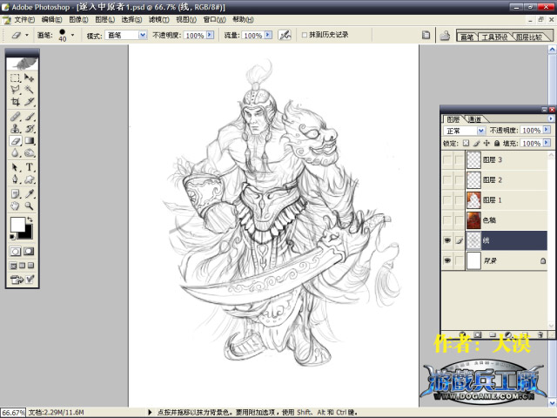Screen dimensions: 557x418
Task: Select the Move tool
Action: pyautogui.click(x=30, y=78)
